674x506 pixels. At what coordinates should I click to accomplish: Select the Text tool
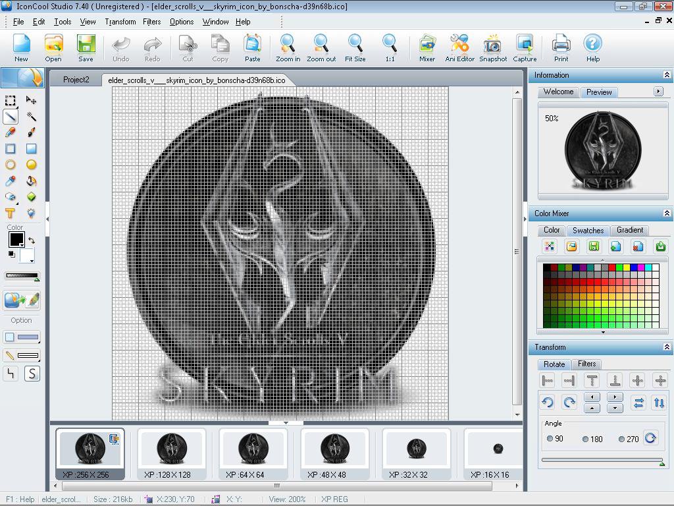[x=10, y=213]
